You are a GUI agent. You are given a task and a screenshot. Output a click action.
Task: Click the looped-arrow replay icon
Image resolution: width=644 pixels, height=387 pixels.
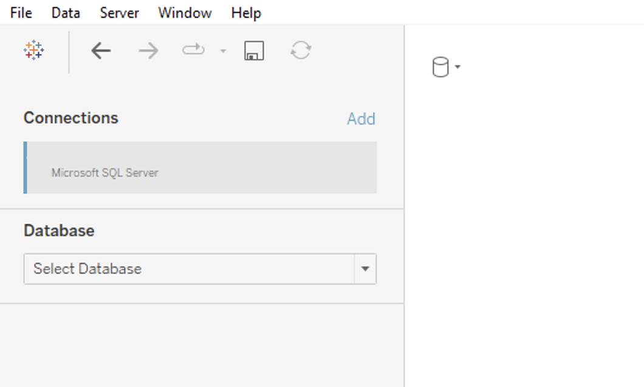click(193, 51)
